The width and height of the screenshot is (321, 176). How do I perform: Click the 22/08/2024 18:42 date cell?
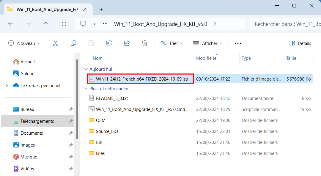(x=213, y=98)
